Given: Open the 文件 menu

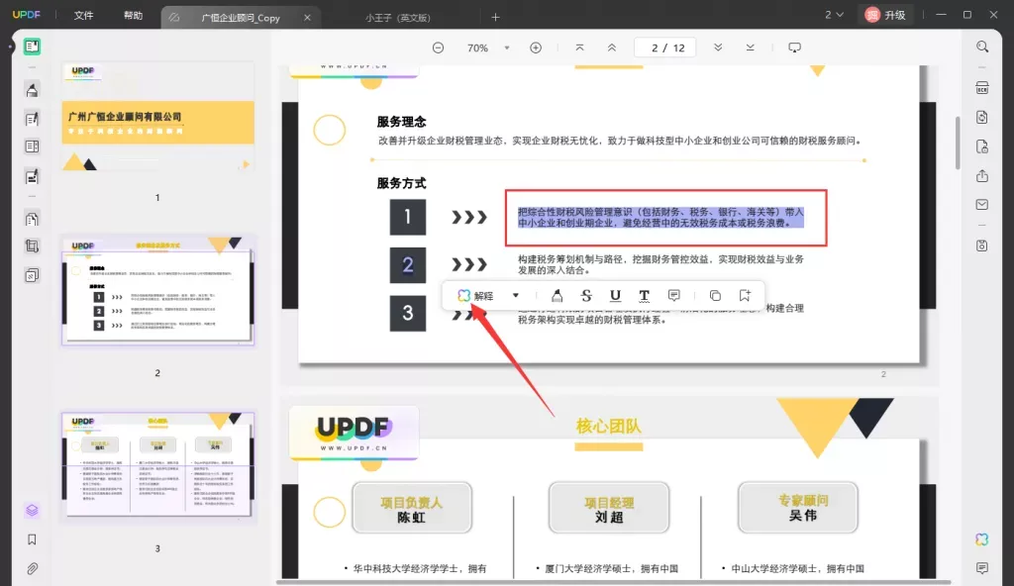Looking at the screenshot, I should (x=84, y=16).
